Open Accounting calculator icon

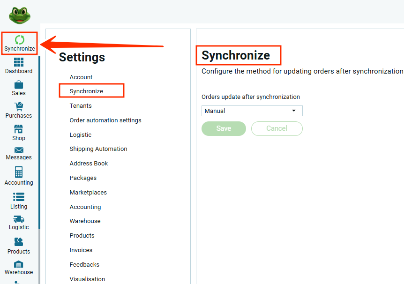click(x=19, y=172)
